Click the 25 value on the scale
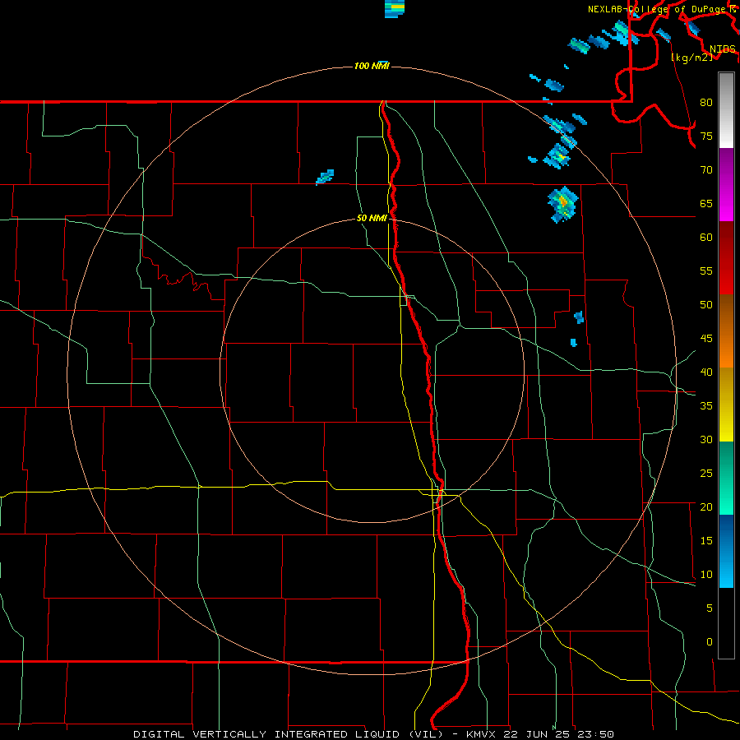The height and width of the screenshot is (740, 740). [x=706, y=474]
